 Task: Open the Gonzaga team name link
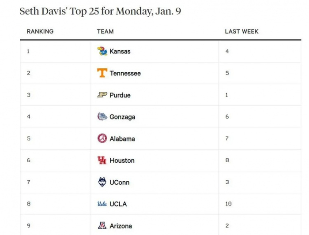[122, 117]
